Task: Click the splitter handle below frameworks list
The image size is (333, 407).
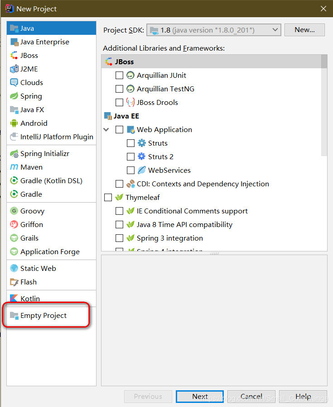Action: pyautogui.click(x=214, y=253)
